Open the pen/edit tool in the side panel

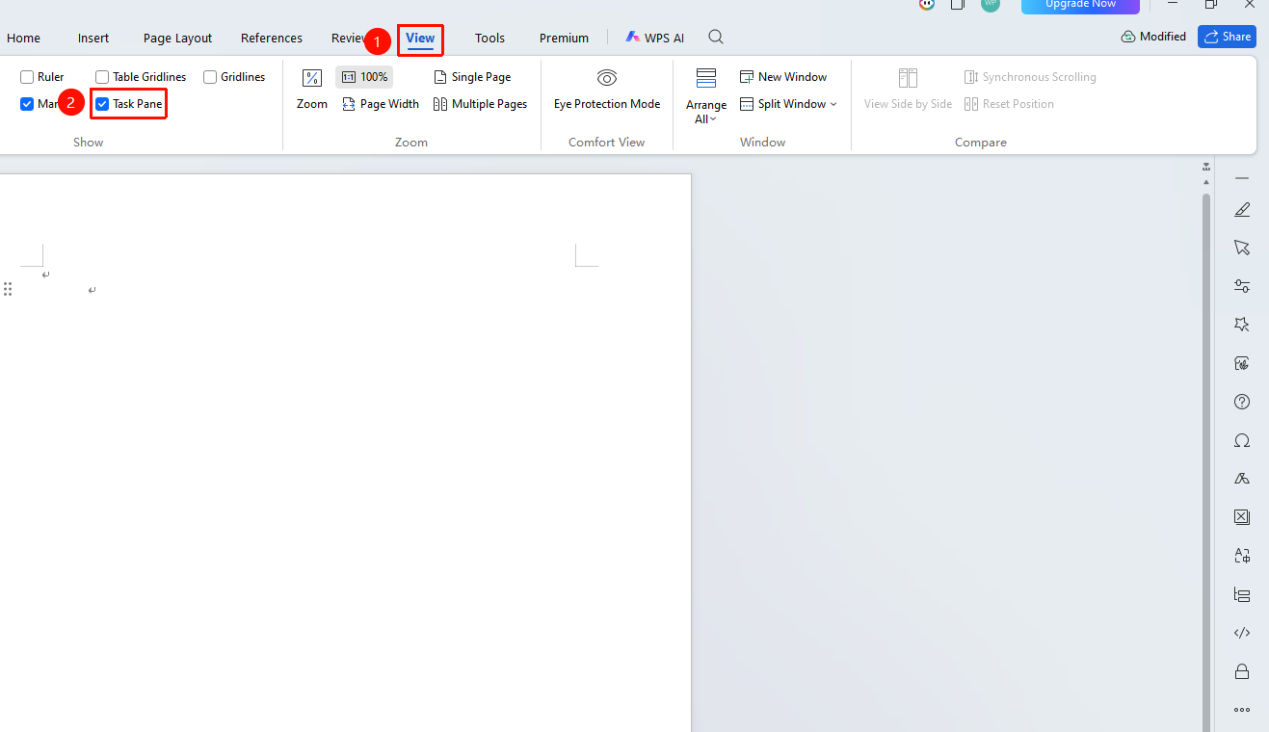(x=1242, y=209)
